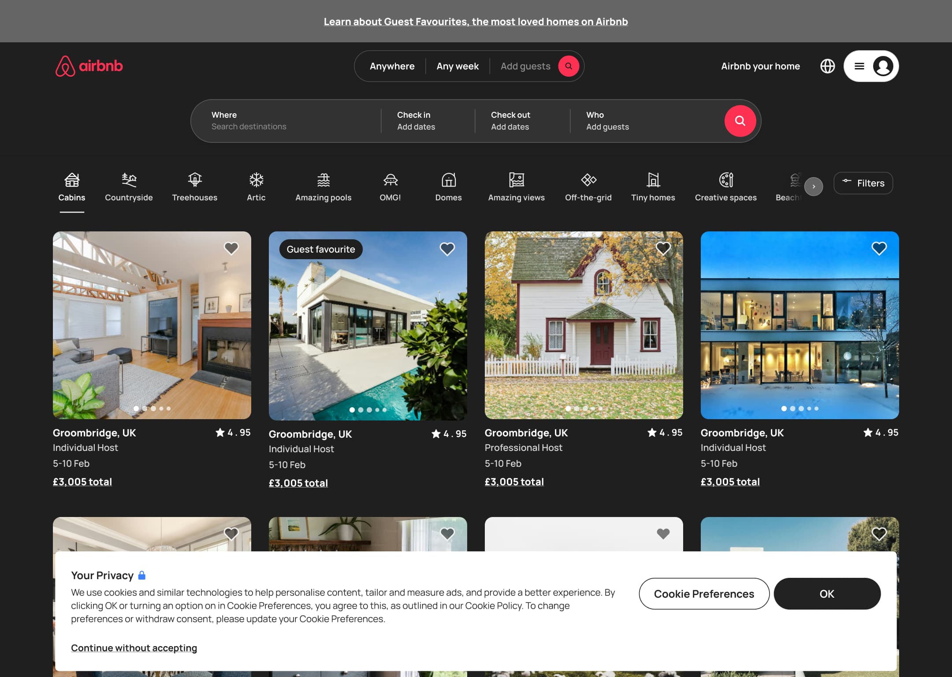The image size is (952, 677).
Task: Open the Check in dates picker
Action: [428, 121]
